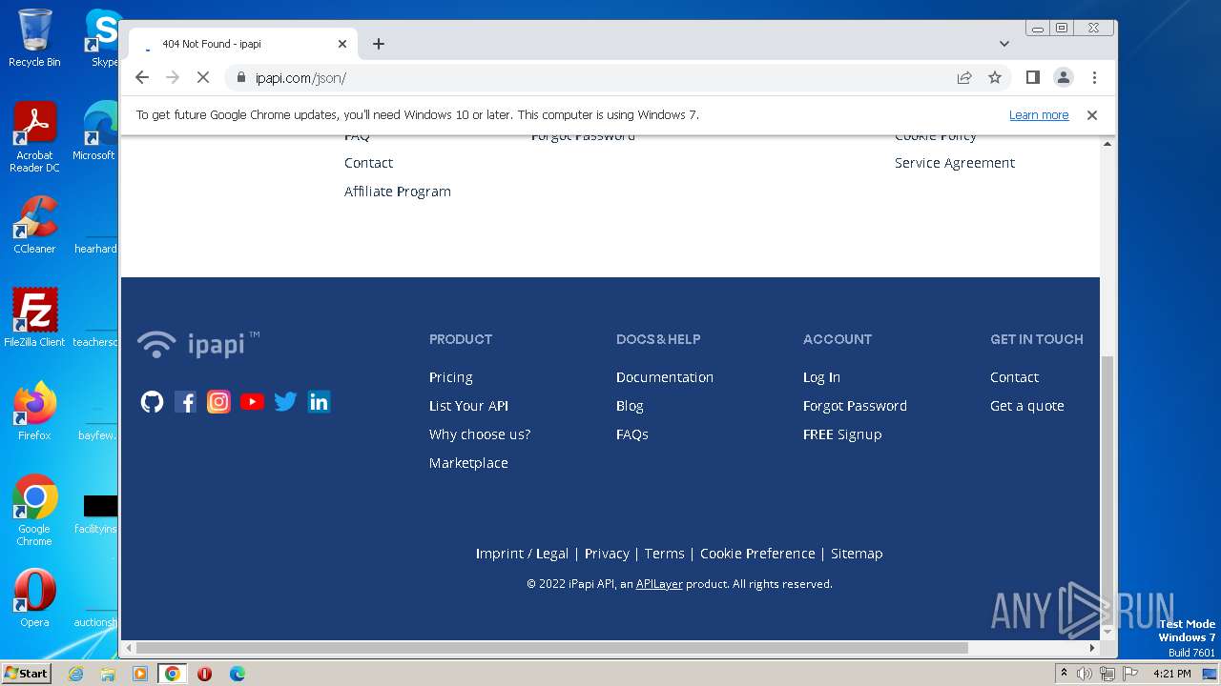Open the Pricing footer link
This screenshot has width=1221, height=686.
[451, 377]
